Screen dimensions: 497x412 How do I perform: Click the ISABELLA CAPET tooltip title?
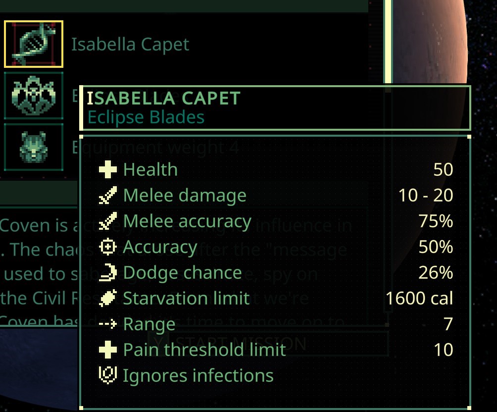tap(164, 99)
